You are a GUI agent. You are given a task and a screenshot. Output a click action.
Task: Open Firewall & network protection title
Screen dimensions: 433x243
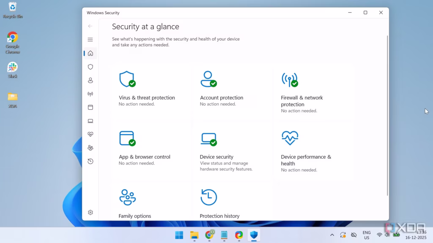302,101
